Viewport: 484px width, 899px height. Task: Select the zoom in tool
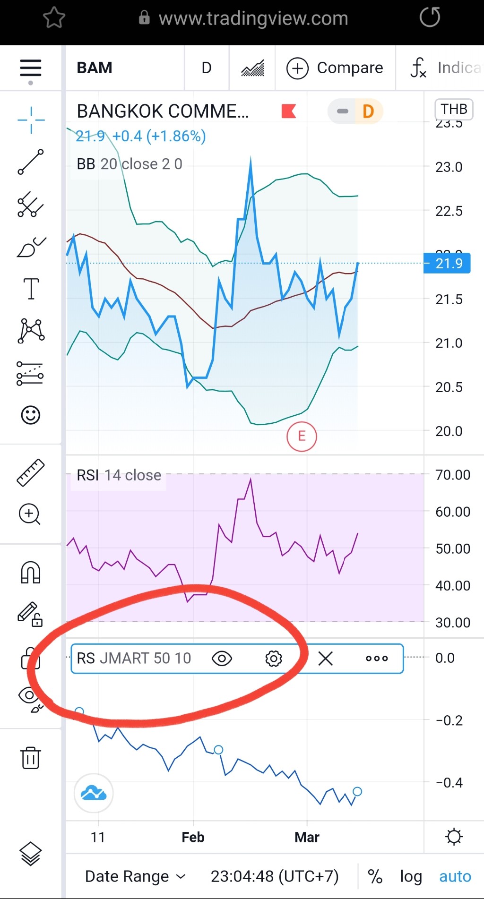[x=30, y=514]
